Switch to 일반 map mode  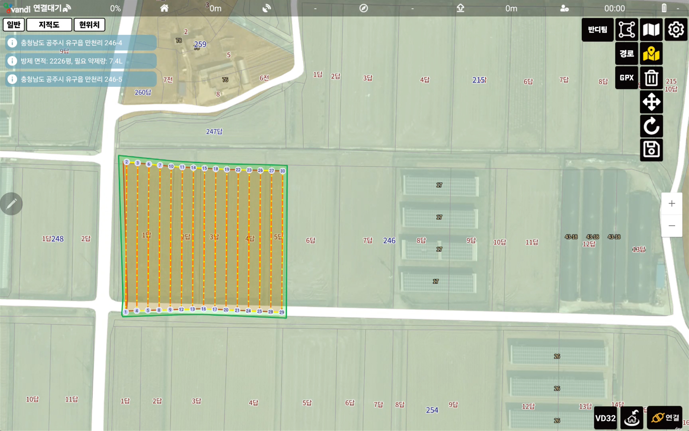14,25
